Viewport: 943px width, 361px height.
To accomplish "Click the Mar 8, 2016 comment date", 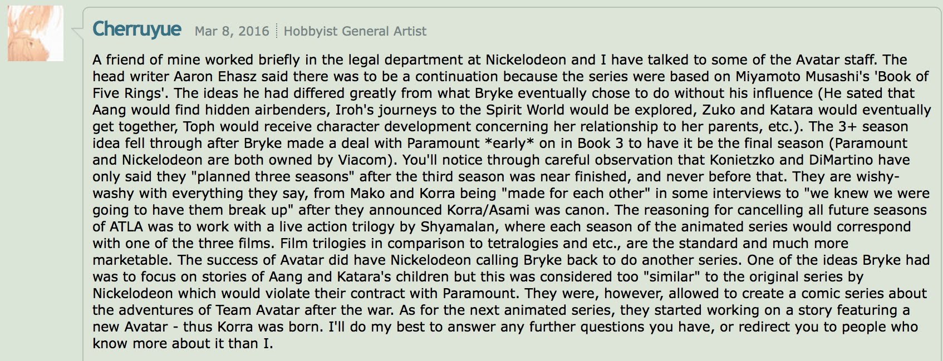I will pos(232,31).
